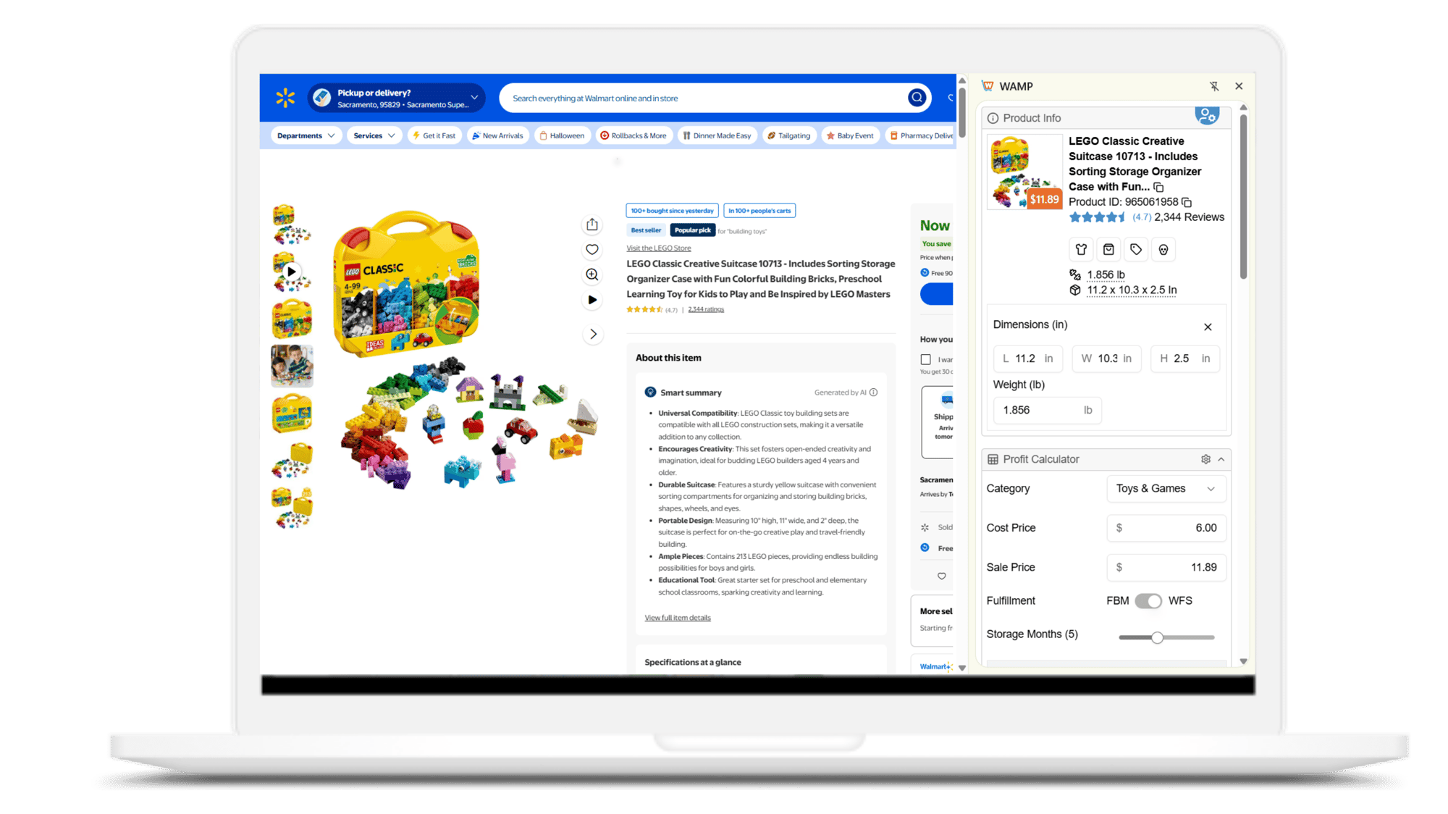Click the Walmart spark logo

(x=285, y=98)
